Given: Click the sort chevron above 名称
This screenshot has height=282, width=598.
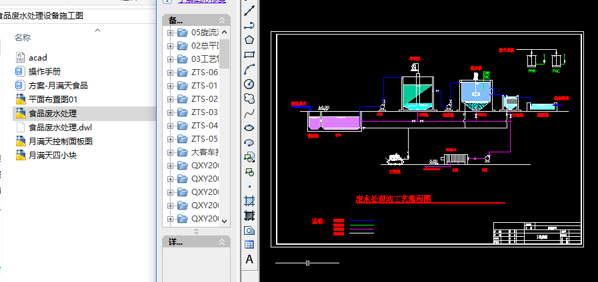Looking at the screenshot, I should (97, 30).
